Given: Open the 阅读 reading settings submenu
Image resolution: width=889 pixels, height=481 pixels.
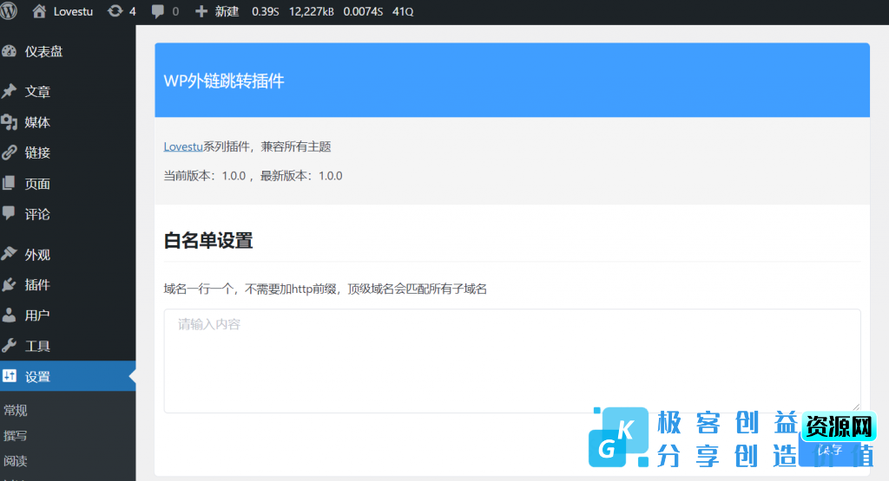Looking at the screenshot, I should 16,460.
